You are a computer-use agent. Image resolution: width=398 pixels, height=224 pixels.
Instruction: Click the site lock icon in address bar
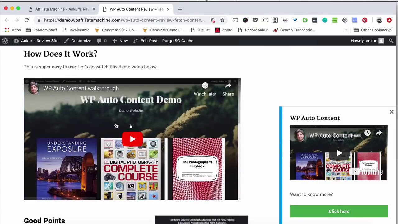pos(39,20)
